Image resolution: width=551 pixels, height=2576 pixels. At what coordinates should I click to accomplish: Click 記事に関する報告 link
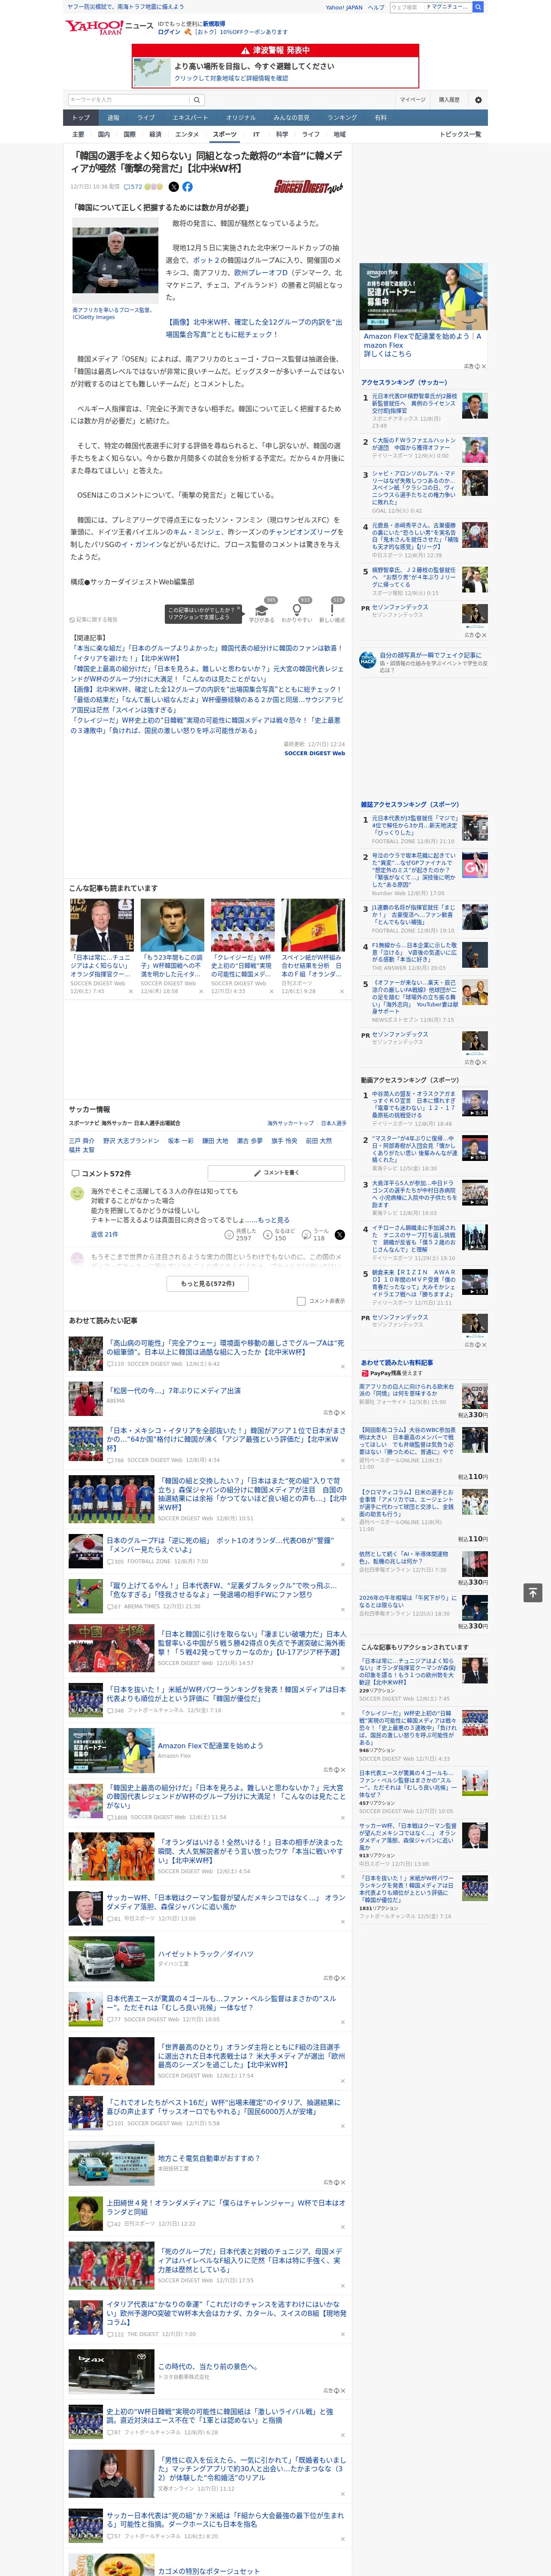[93, 619]
